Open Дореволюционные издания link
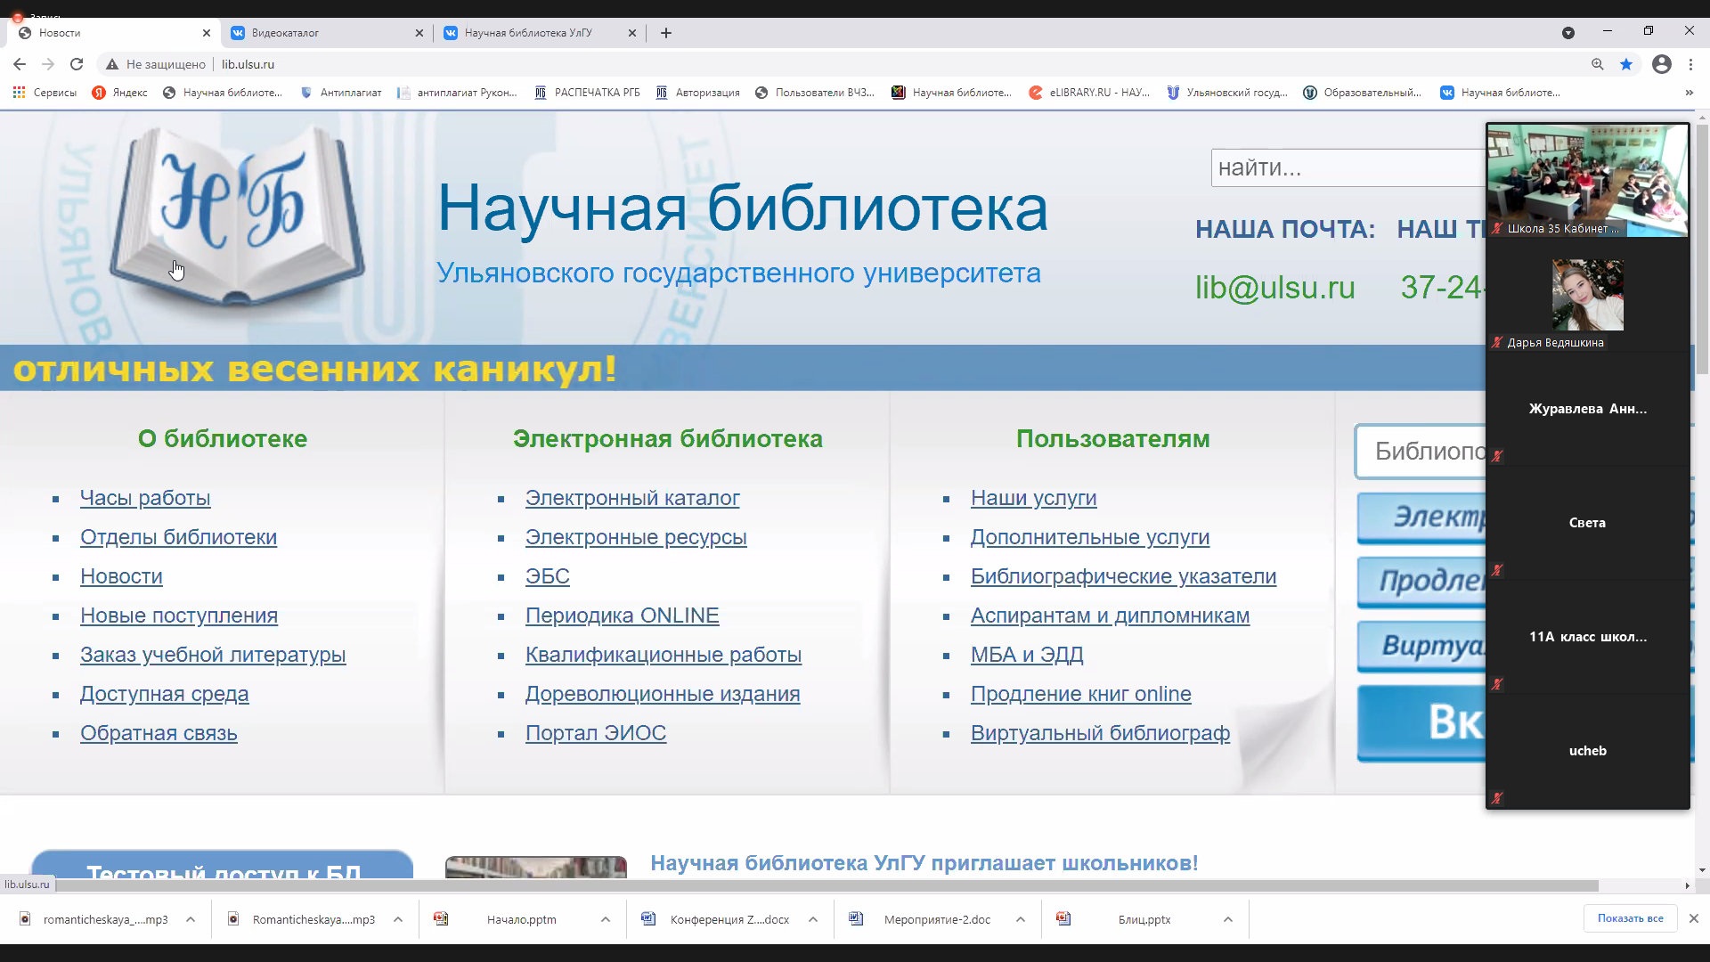 pos(663,694)
